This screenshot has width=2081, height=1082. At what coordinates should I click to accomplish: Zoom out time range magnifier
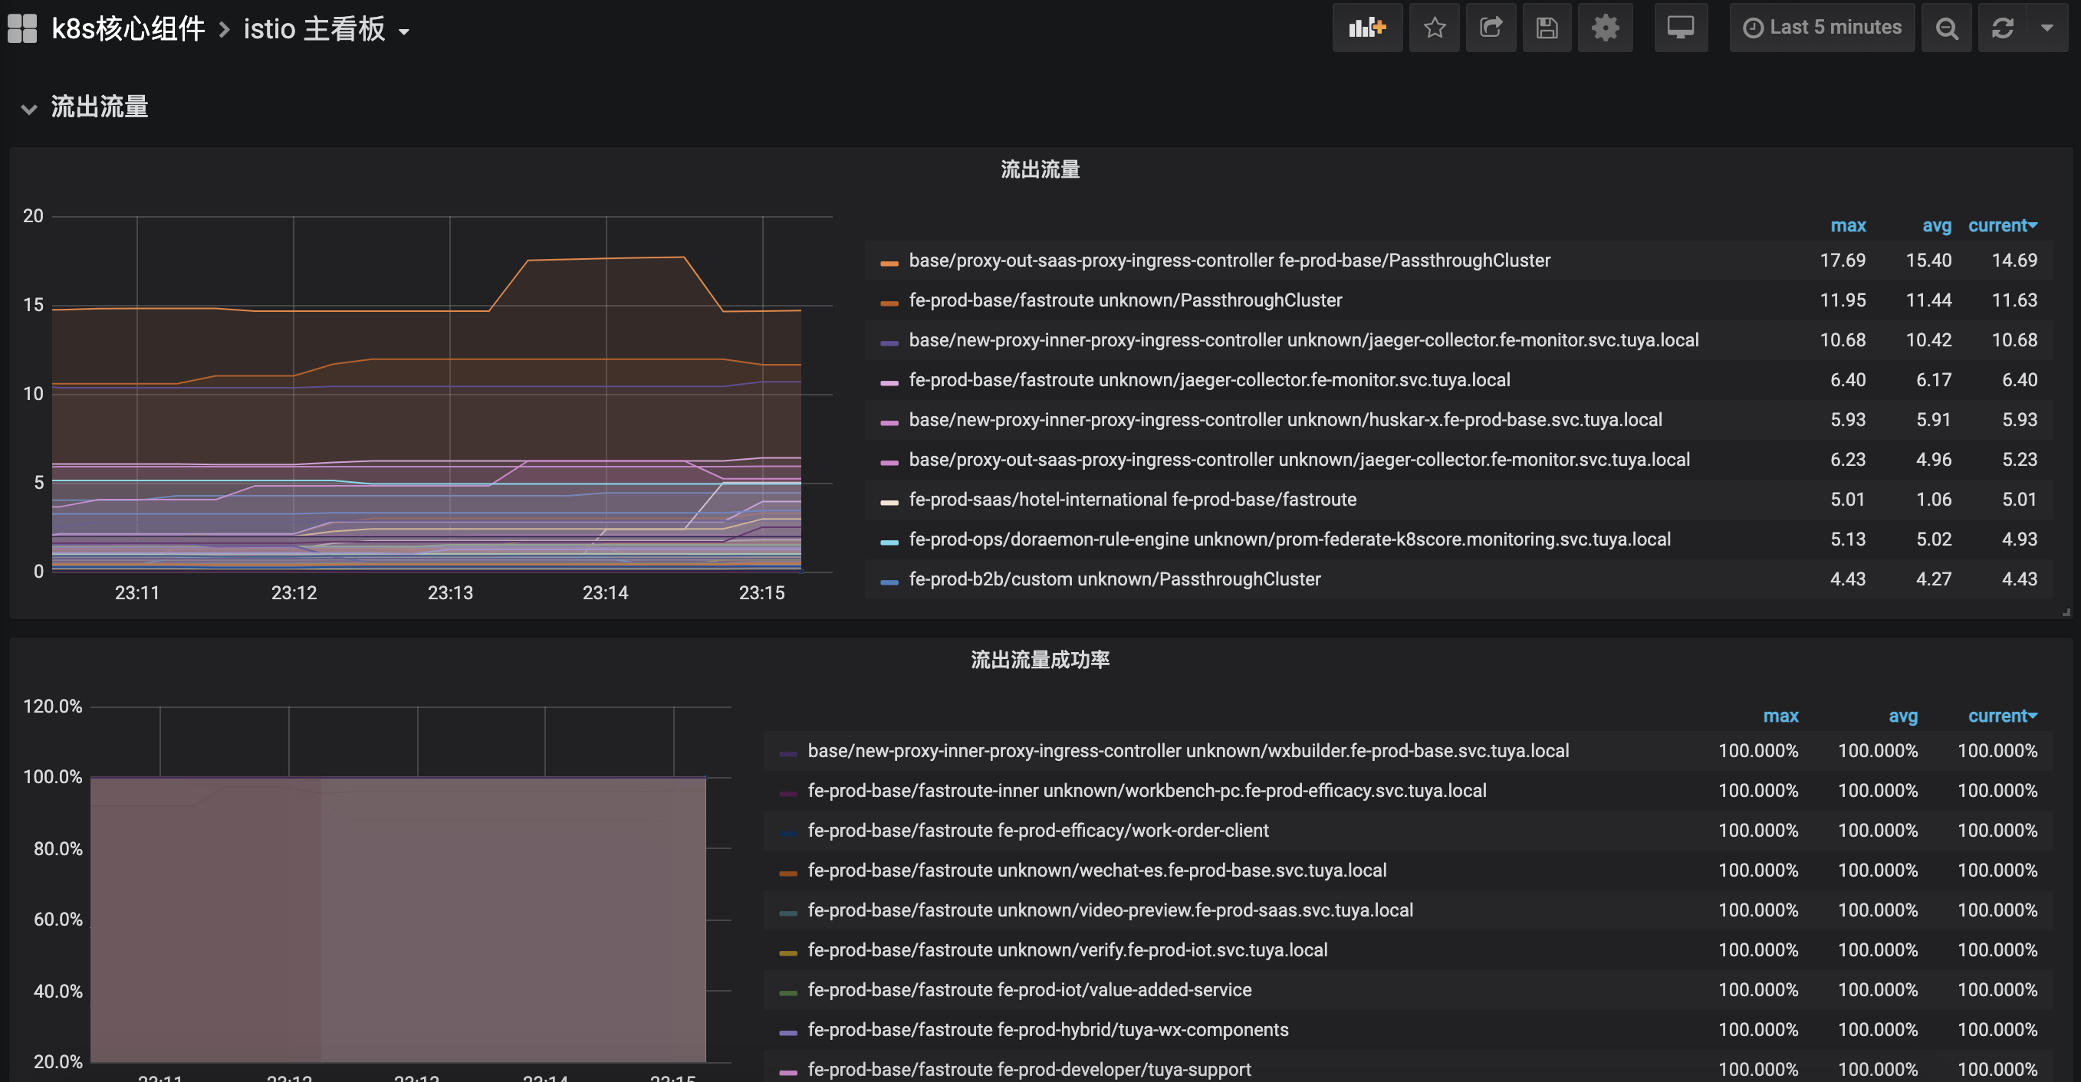[1947, 28]
